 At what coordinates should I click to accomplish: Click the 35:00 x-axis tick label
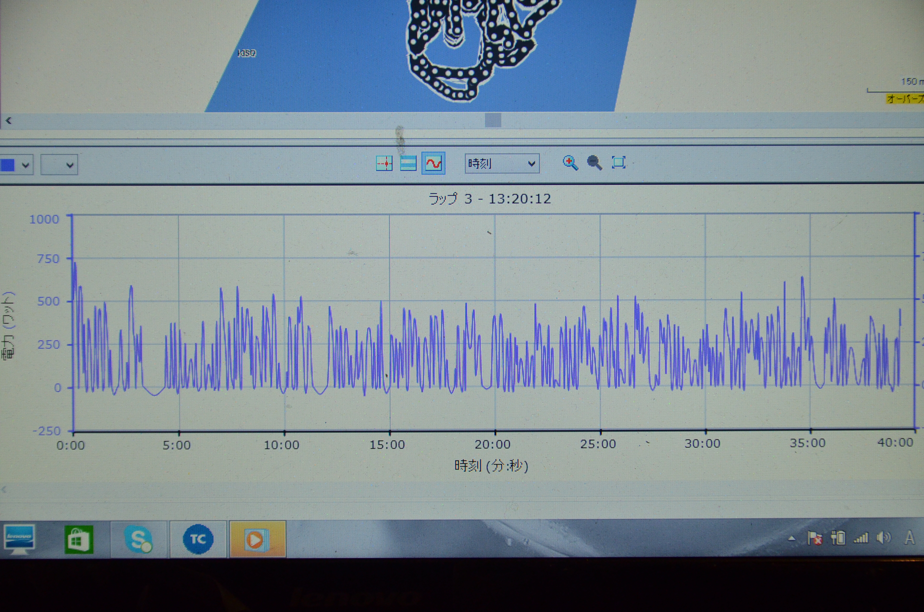(808, 443)
